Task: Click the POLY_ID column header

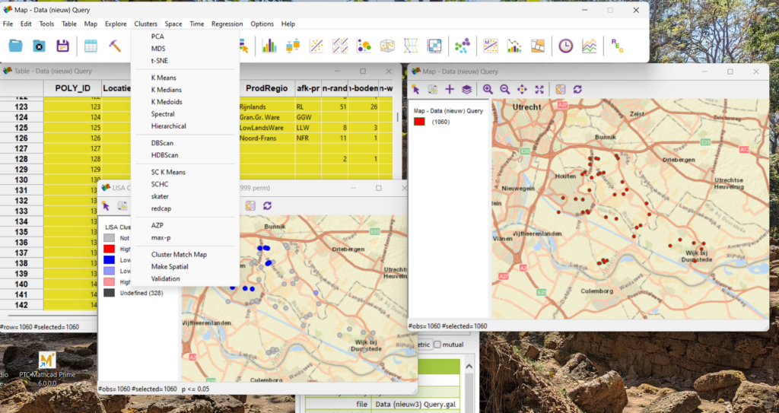Action: (72, 88)
